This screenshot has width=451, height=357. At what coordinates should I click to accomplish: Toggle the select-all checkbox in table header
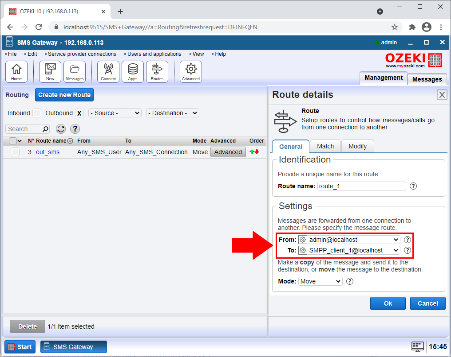[x=13, y=141]
